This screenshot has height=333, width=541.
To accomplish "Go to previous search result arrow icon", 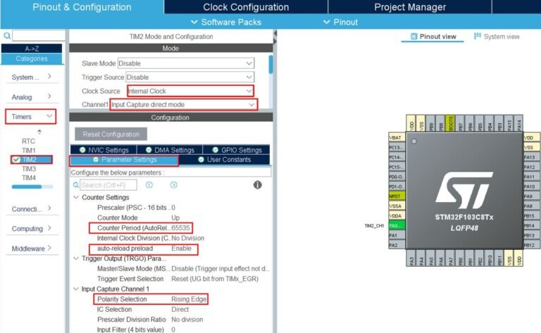I will click(x=149, y=184).
